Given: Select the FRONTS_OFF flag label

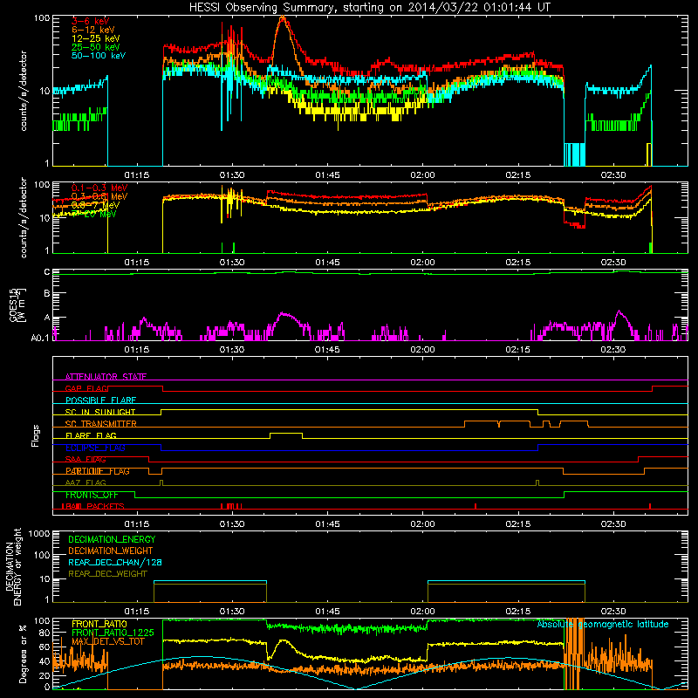Looking at the screenshot, I should coord(92,495).
